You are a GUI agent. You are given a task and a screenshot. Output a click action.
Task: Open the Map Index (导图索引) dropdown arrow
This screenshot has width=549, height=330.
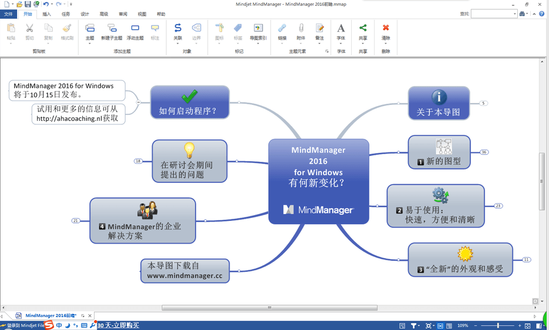pyautogui.click(x=258, y=43)
